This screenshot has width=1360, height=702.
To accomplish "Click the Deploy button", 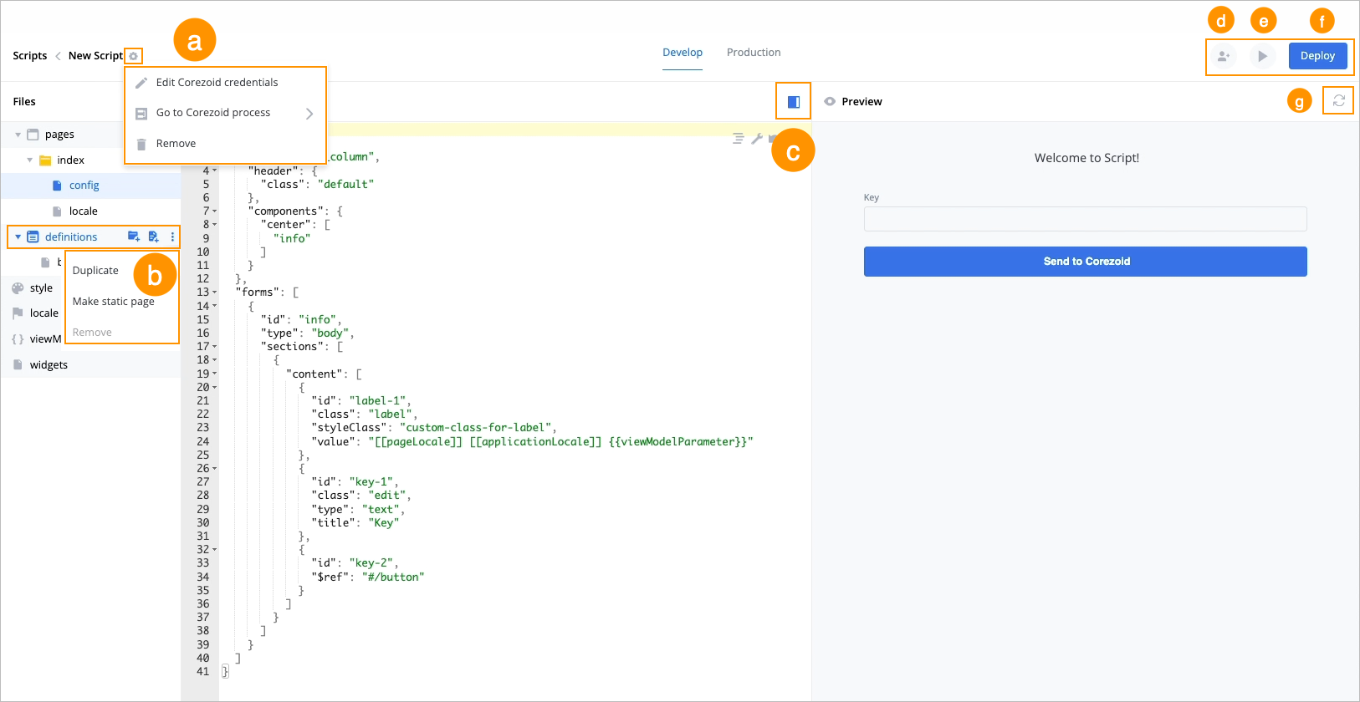I will (x=1317, y=56).
